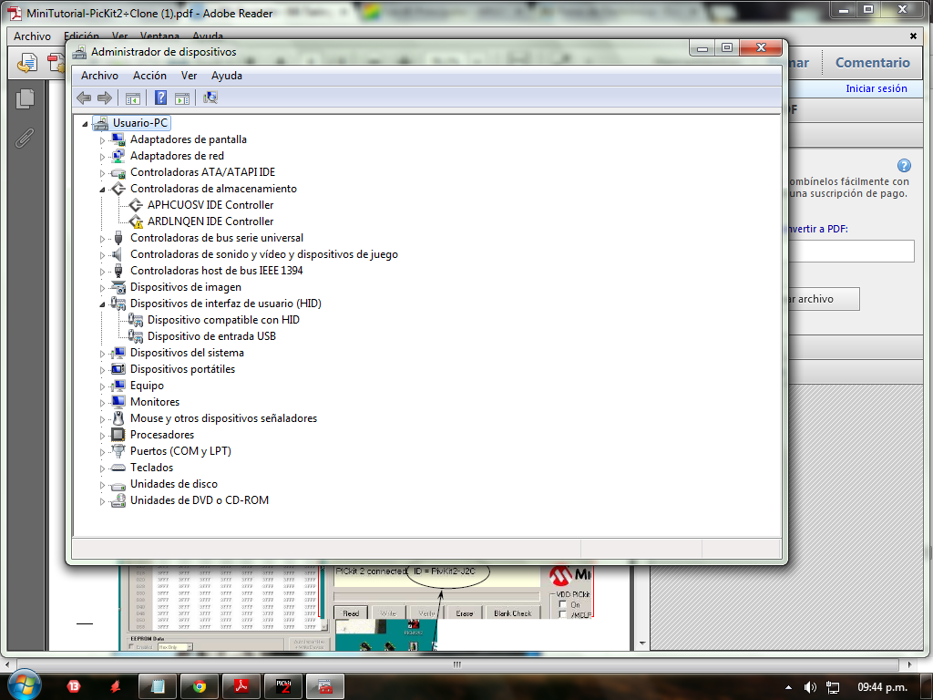Collapse the Usuario-PC root node
933x700 pixels.
coord(85,124)
